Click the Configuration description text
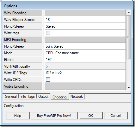Screen dimensions: 135x127 point(14,106)
